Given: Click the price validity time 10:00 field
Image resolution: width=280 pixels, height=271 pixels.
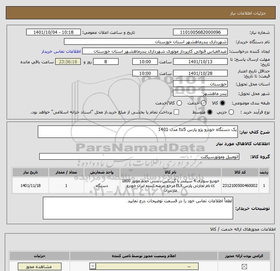Looking at the screenshot, I should click(x=145, y=73).
